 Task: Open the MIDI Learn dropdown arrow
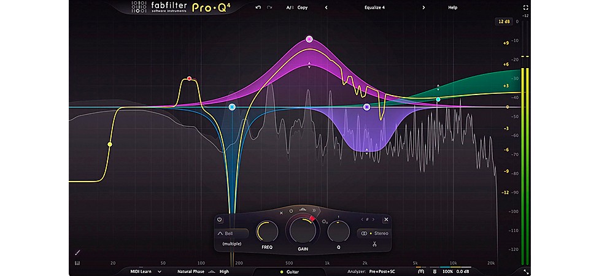click(160, 272)
